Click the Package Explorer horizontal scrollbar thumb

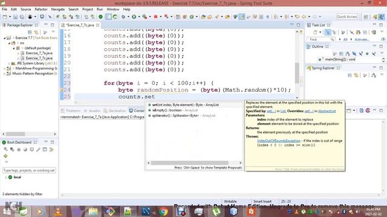15,134
